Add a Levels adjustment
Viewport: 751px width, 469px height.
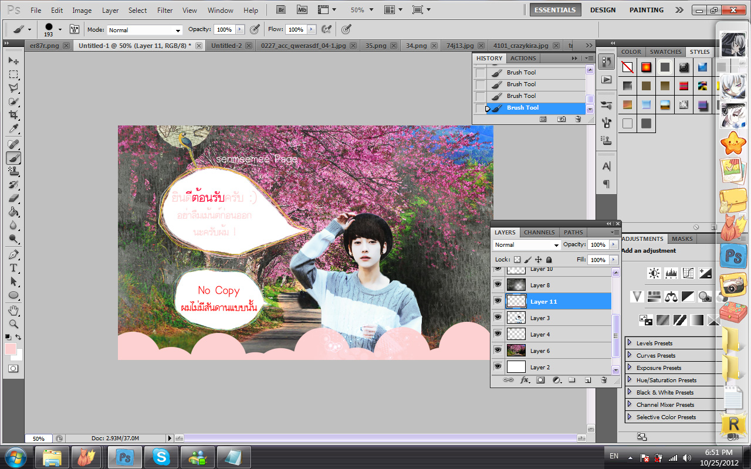(671, 273)
